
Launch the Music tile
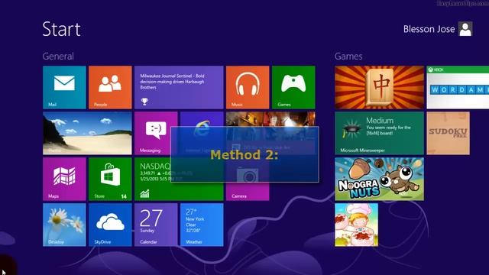[x=248, y=87]
